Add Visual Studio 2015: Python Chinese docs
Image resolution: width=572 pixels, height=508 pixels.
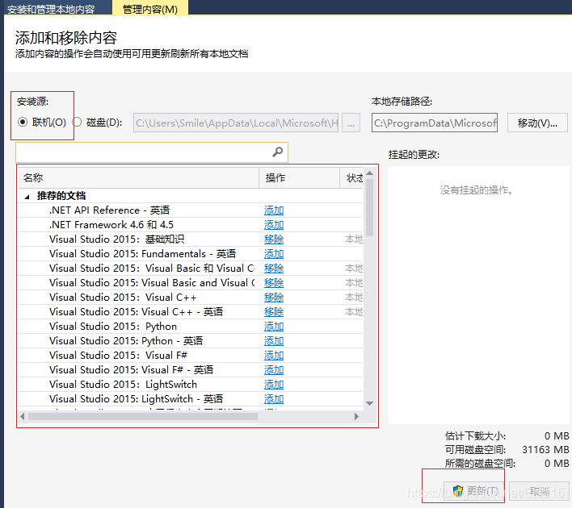(x=274, y=327)
